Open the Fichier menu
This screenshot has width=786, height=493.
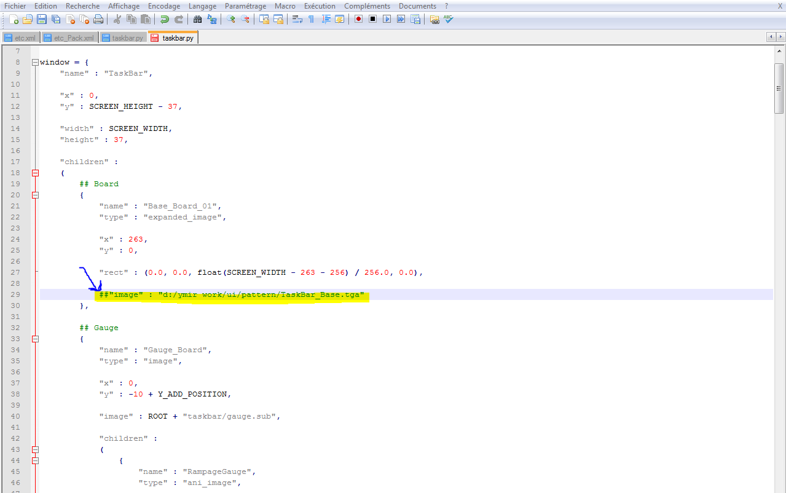point(15,6)
